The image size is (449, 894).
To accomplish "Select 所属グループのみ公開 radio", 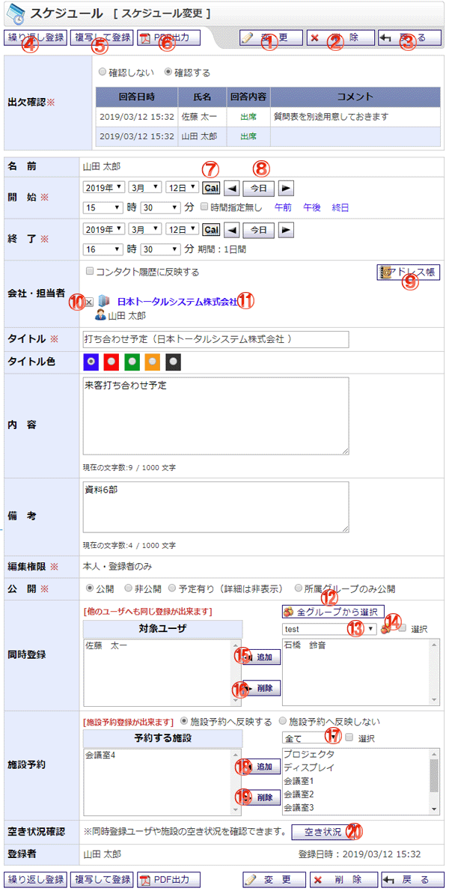I will (x=298, y=589).
